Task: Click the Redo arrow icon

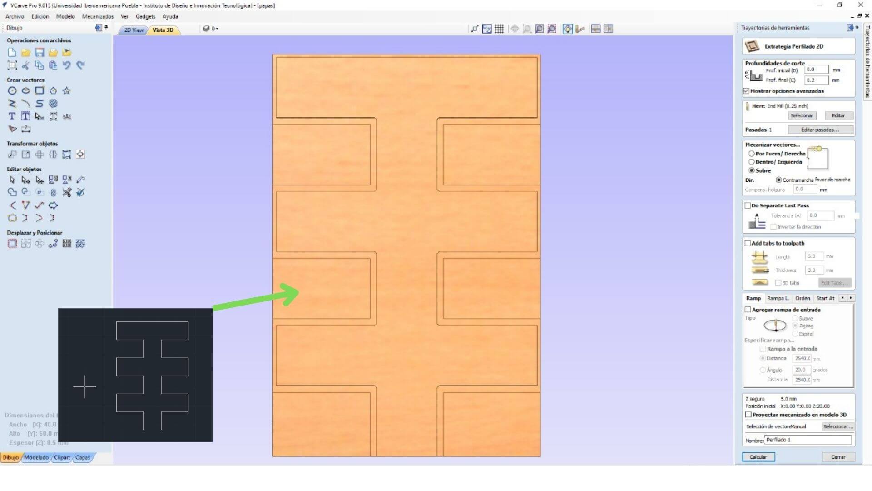Action: tap(80, 65)
